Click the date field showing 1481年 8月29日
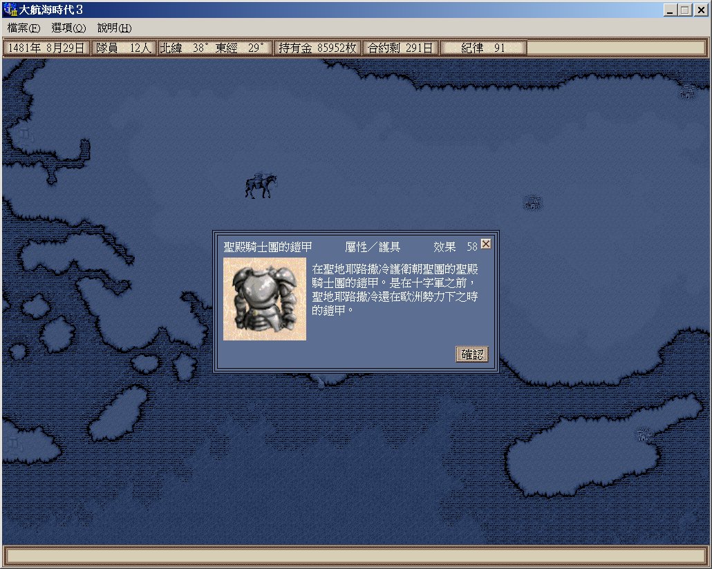The width and height of the screenshot is (712, 569). 47,48
